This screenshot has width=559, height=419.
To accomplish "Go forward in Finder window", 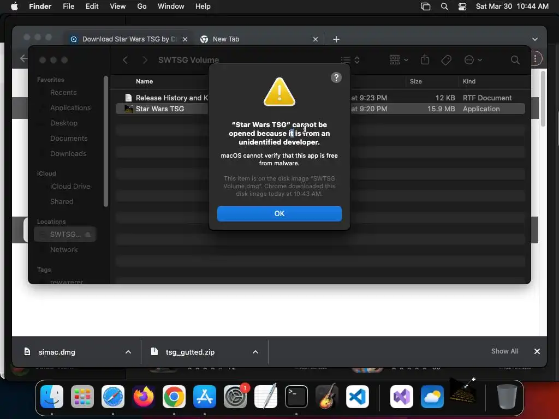I will point(145,60).
